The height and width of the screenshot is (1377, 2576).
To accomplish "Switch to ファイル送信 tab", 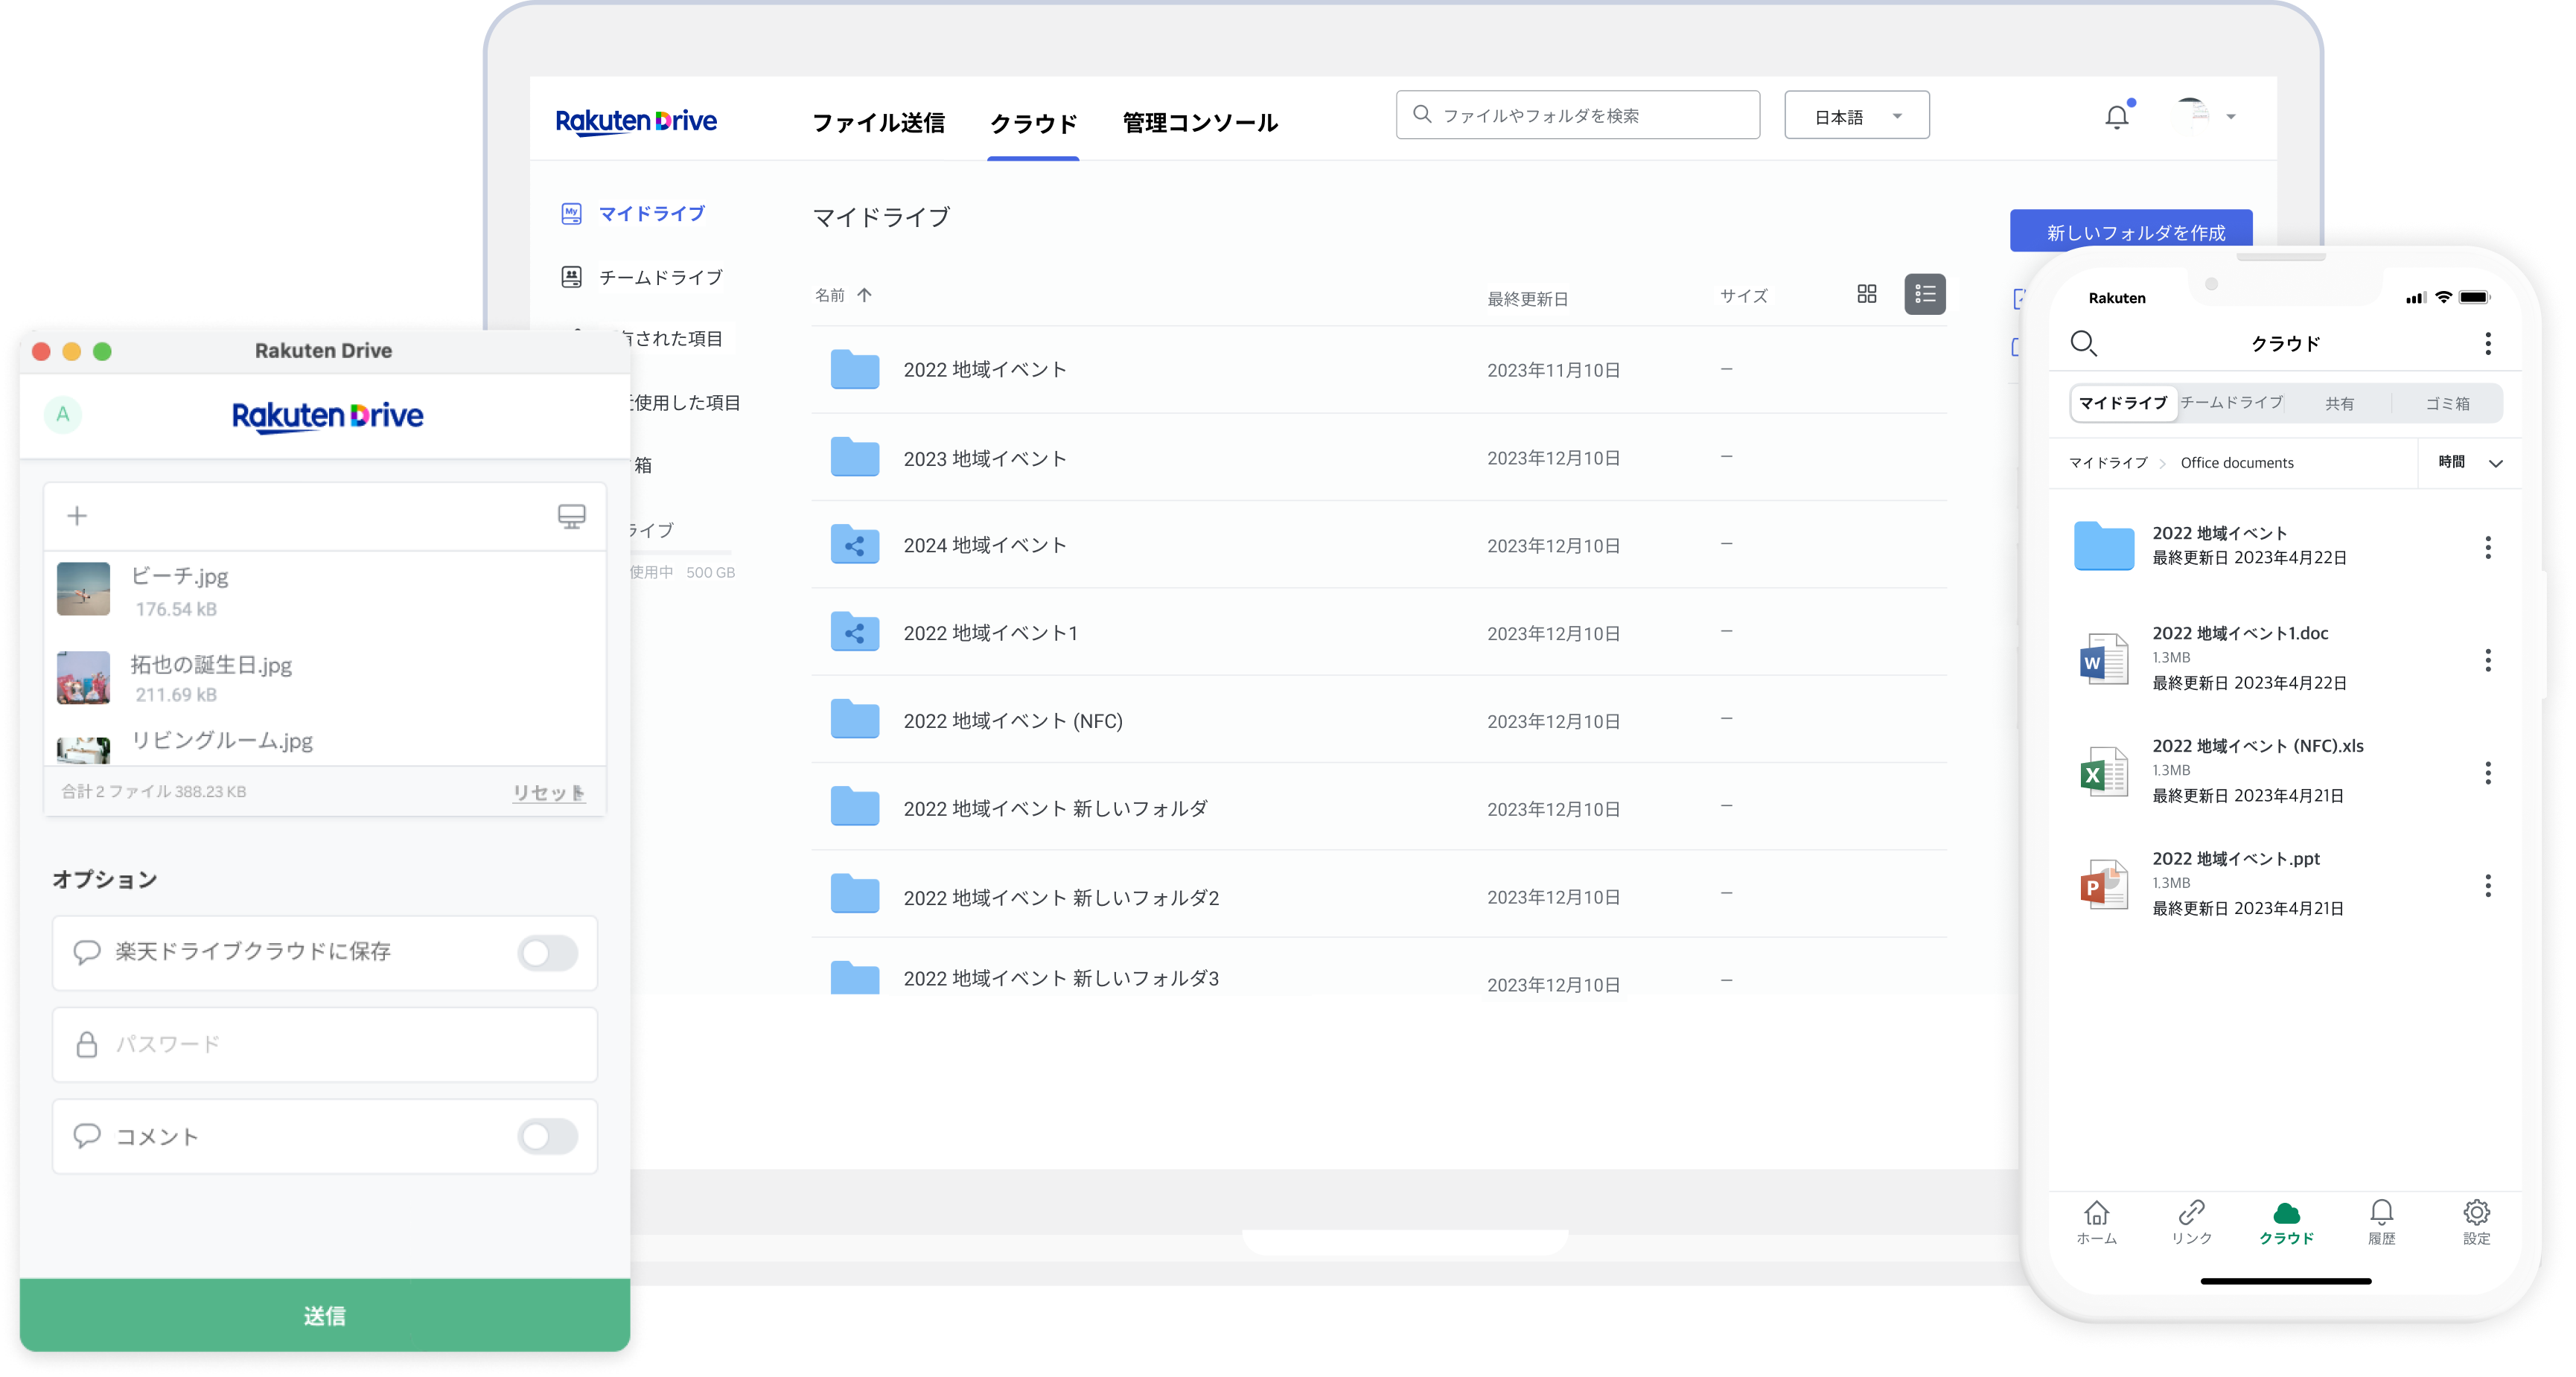I will coord(878,123).
